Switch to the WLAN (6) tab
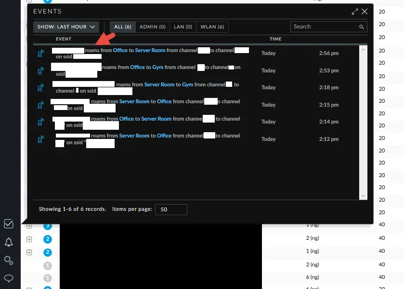404x289 pixels. (212, 27)
